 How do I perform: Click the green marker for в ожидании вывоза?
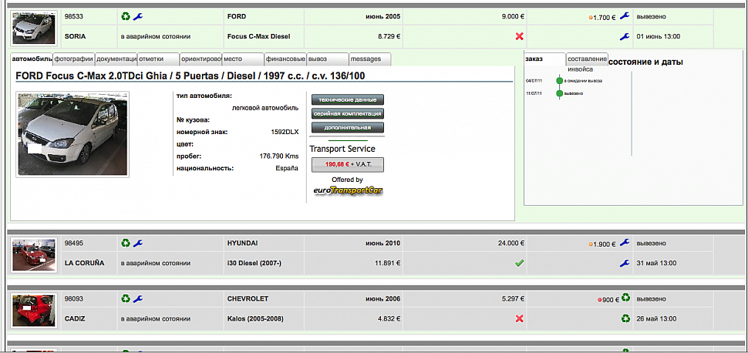(x=560, y=81)
